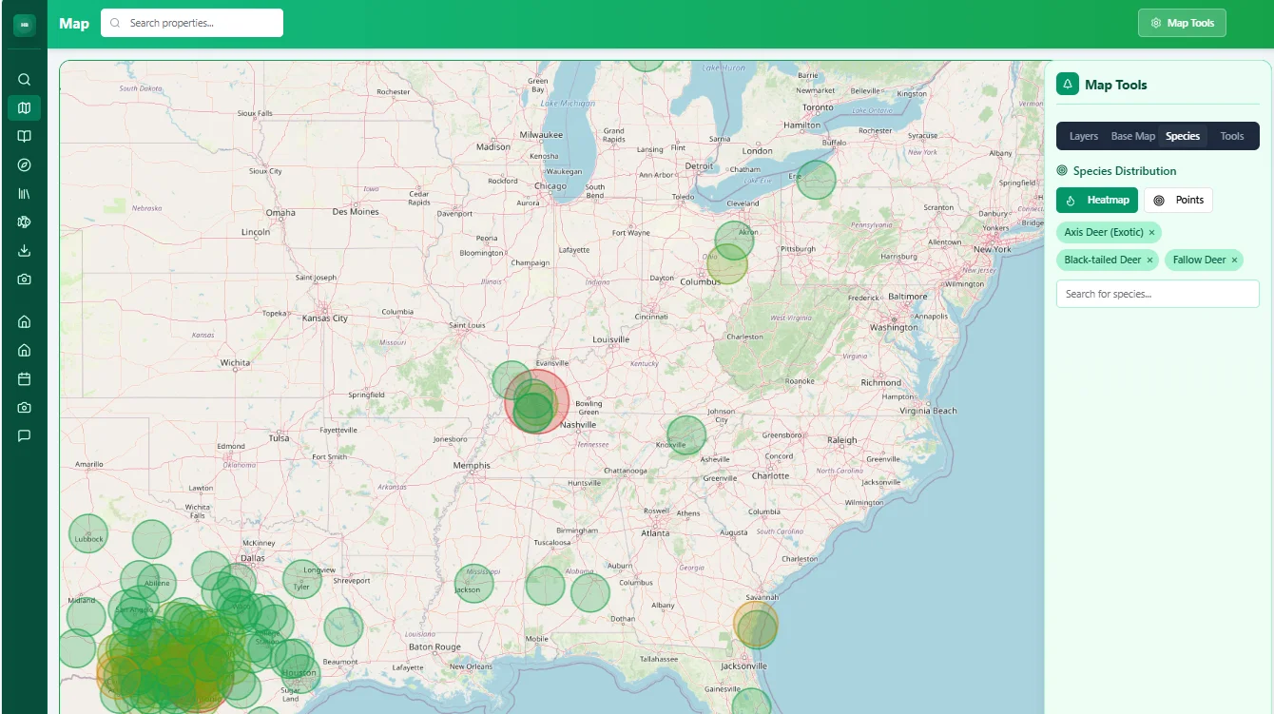Screen dimensions: 1274x714
Task: Click the Toronto label on the map
Action: point(818,107)
